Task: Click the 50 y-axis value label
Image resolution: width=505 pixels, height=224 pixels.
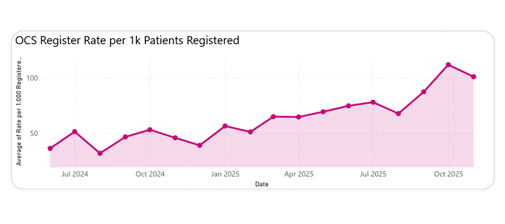Action: (34, 134)
